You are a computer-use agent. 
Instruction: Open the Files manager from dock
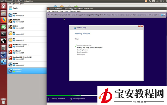pyautogui.click(x=4, y=13)
